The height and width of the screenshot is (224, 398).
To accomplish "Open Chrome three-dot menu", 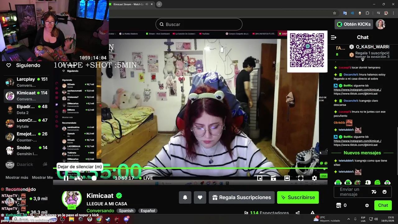I will [393, 13].
